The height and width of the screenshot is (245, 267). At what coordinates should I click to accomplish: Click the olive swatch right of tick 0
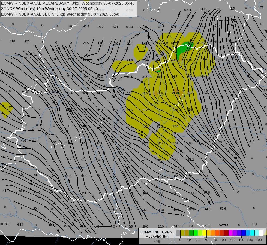(x=182, y=233)
